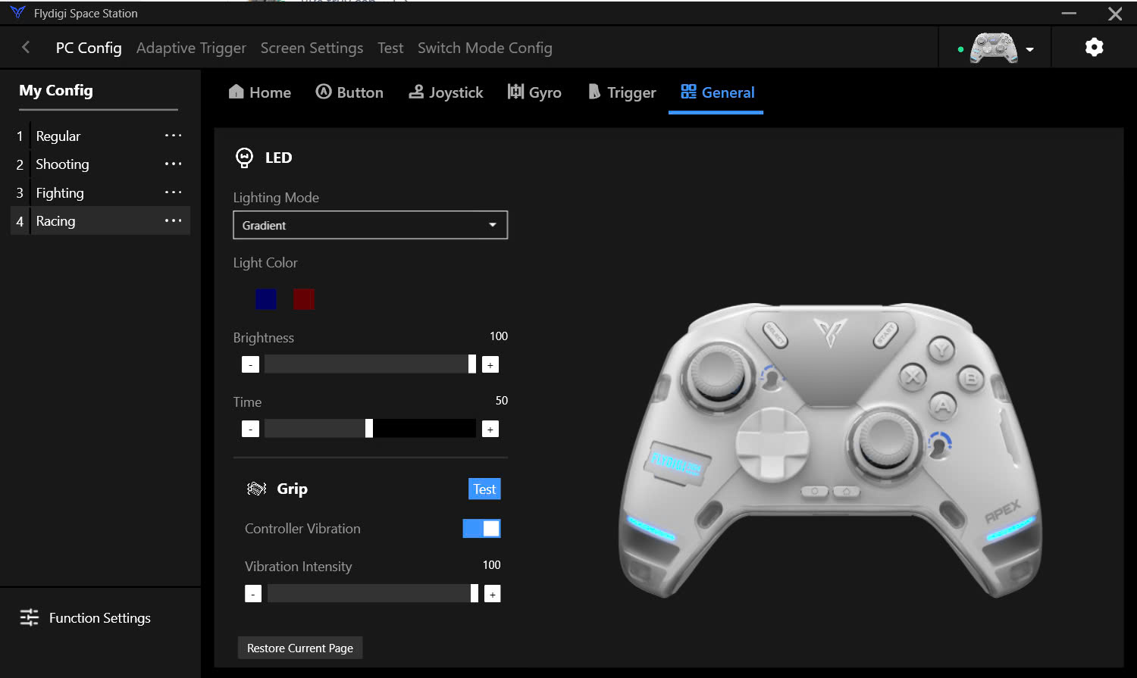
Task: Select the Joystick sub-tab
Action: click(x=446, y=92)
